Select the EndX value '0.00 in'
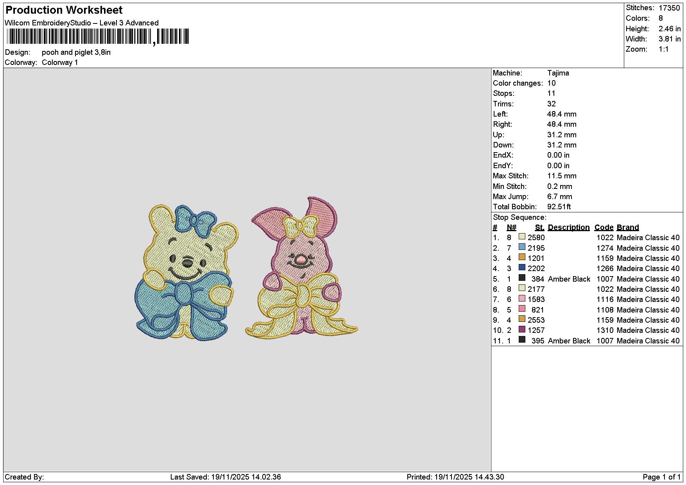Viewport: 686px width, 485px height. [x=558, y=155]
